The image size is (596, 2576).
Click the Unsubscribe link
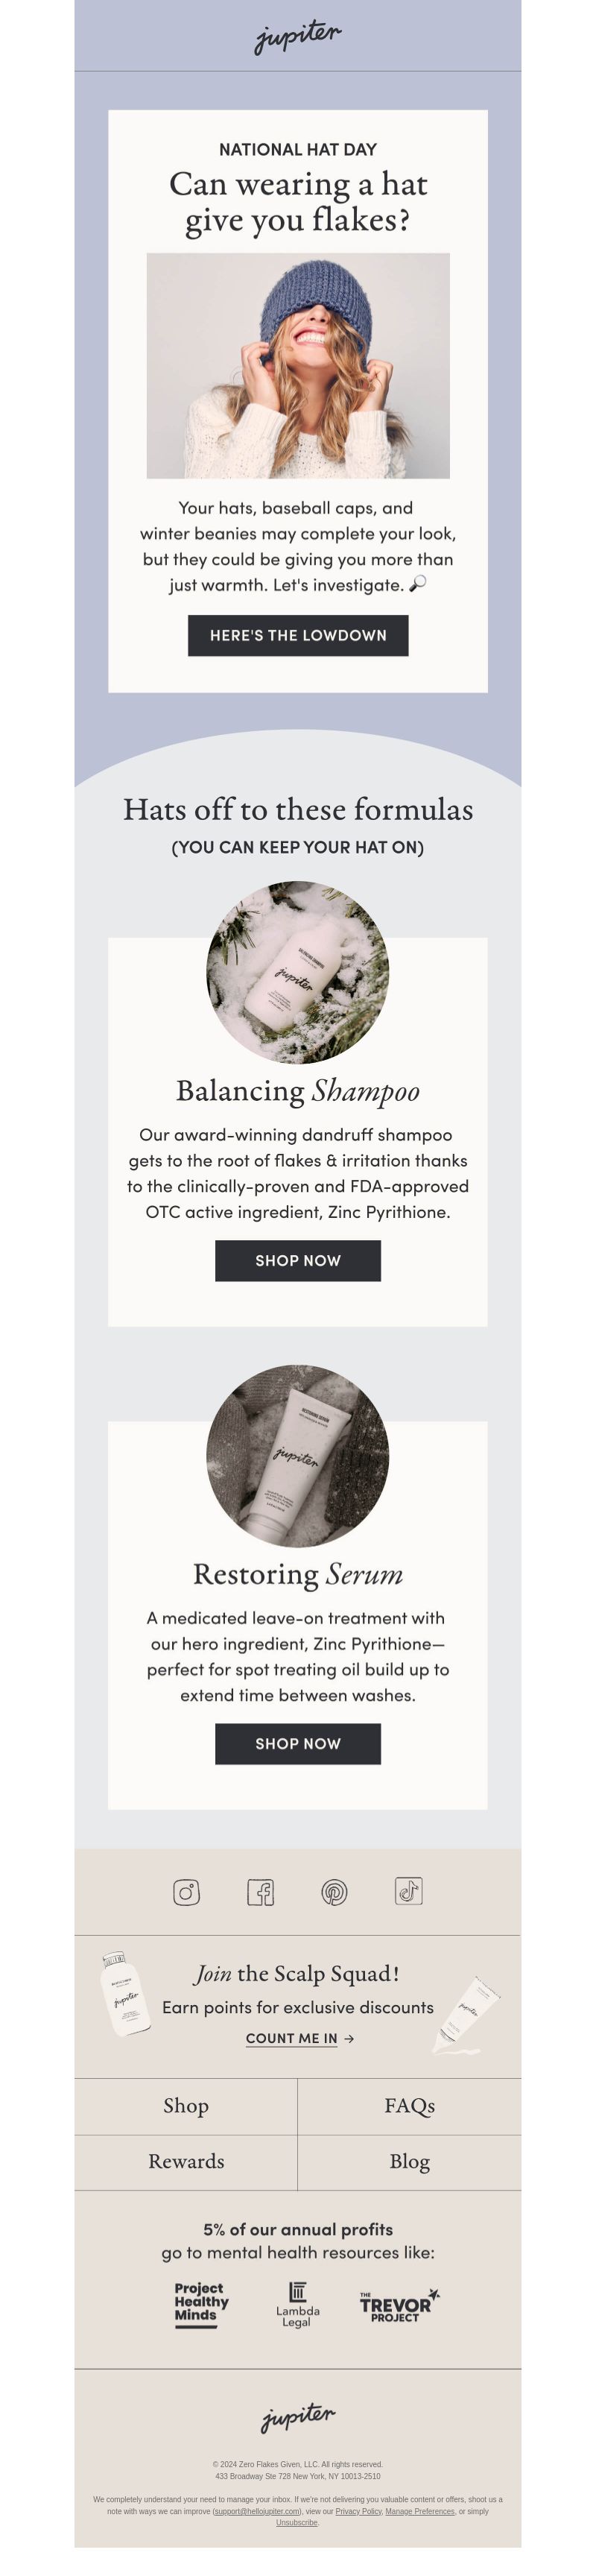click(297, 2522)
